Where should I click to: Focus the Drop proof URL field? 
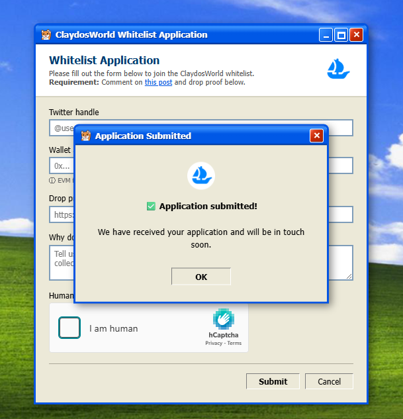[201, 214]
